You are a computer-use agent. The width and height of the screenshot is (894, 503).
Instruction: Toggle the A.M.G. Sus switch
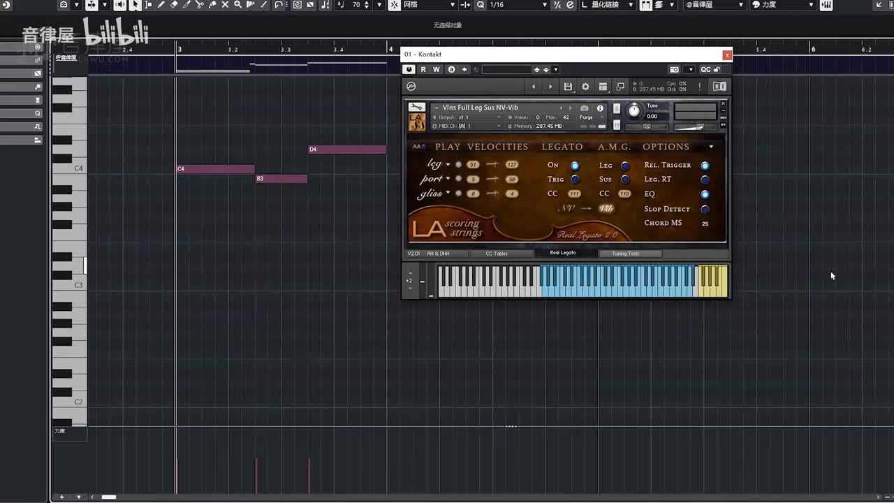625,180
